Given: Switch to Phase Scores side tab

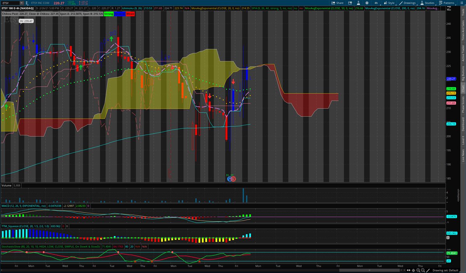Looking at the screenshot, I should (x=463, y=104).
